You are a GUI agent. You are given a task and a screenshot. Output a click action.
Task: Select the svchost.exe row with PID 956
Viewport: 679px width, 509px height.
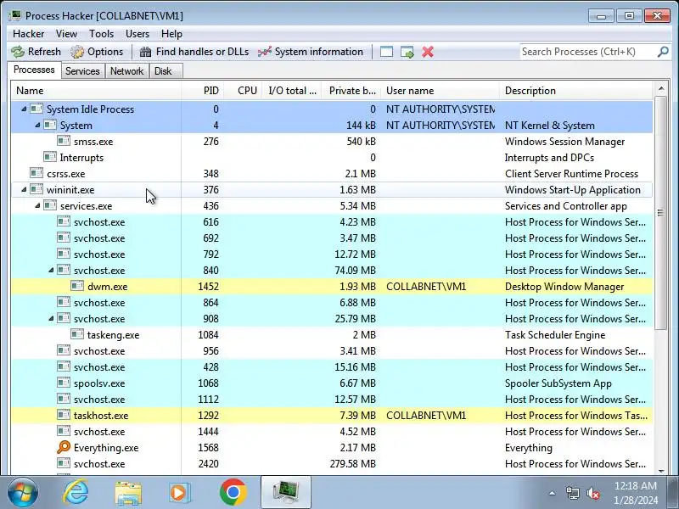(x=332, y=350)
